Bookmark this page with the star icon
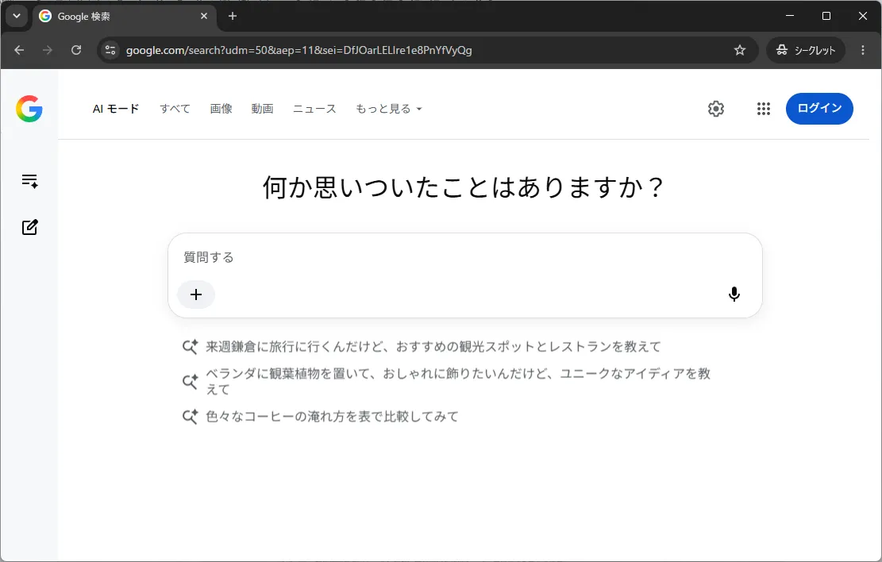This screenshot has height=562, width=882. (740, 50)
